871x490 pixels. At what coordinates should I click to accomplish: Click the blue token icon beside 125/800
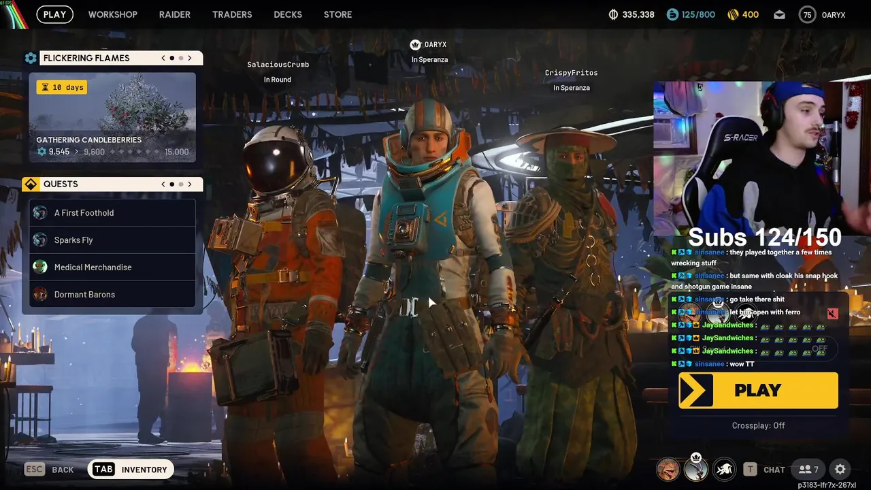pos(672,14)
